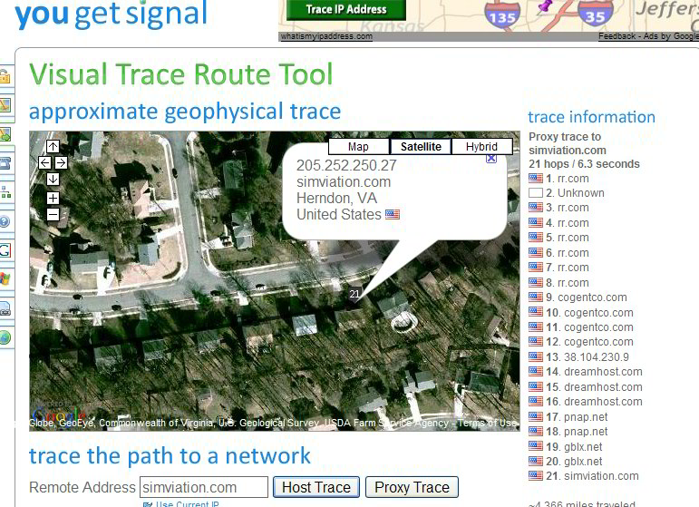Screen dimensions: 699x507
Task: Click the '205.252.250.27' IP in bubble
Action: coord(346,165)
